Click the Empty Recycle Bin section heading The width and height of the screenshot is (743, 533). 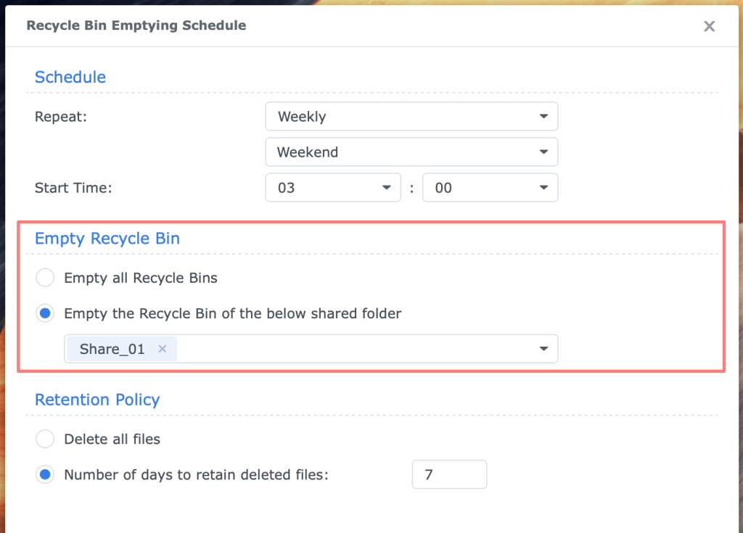coord(107,239)
